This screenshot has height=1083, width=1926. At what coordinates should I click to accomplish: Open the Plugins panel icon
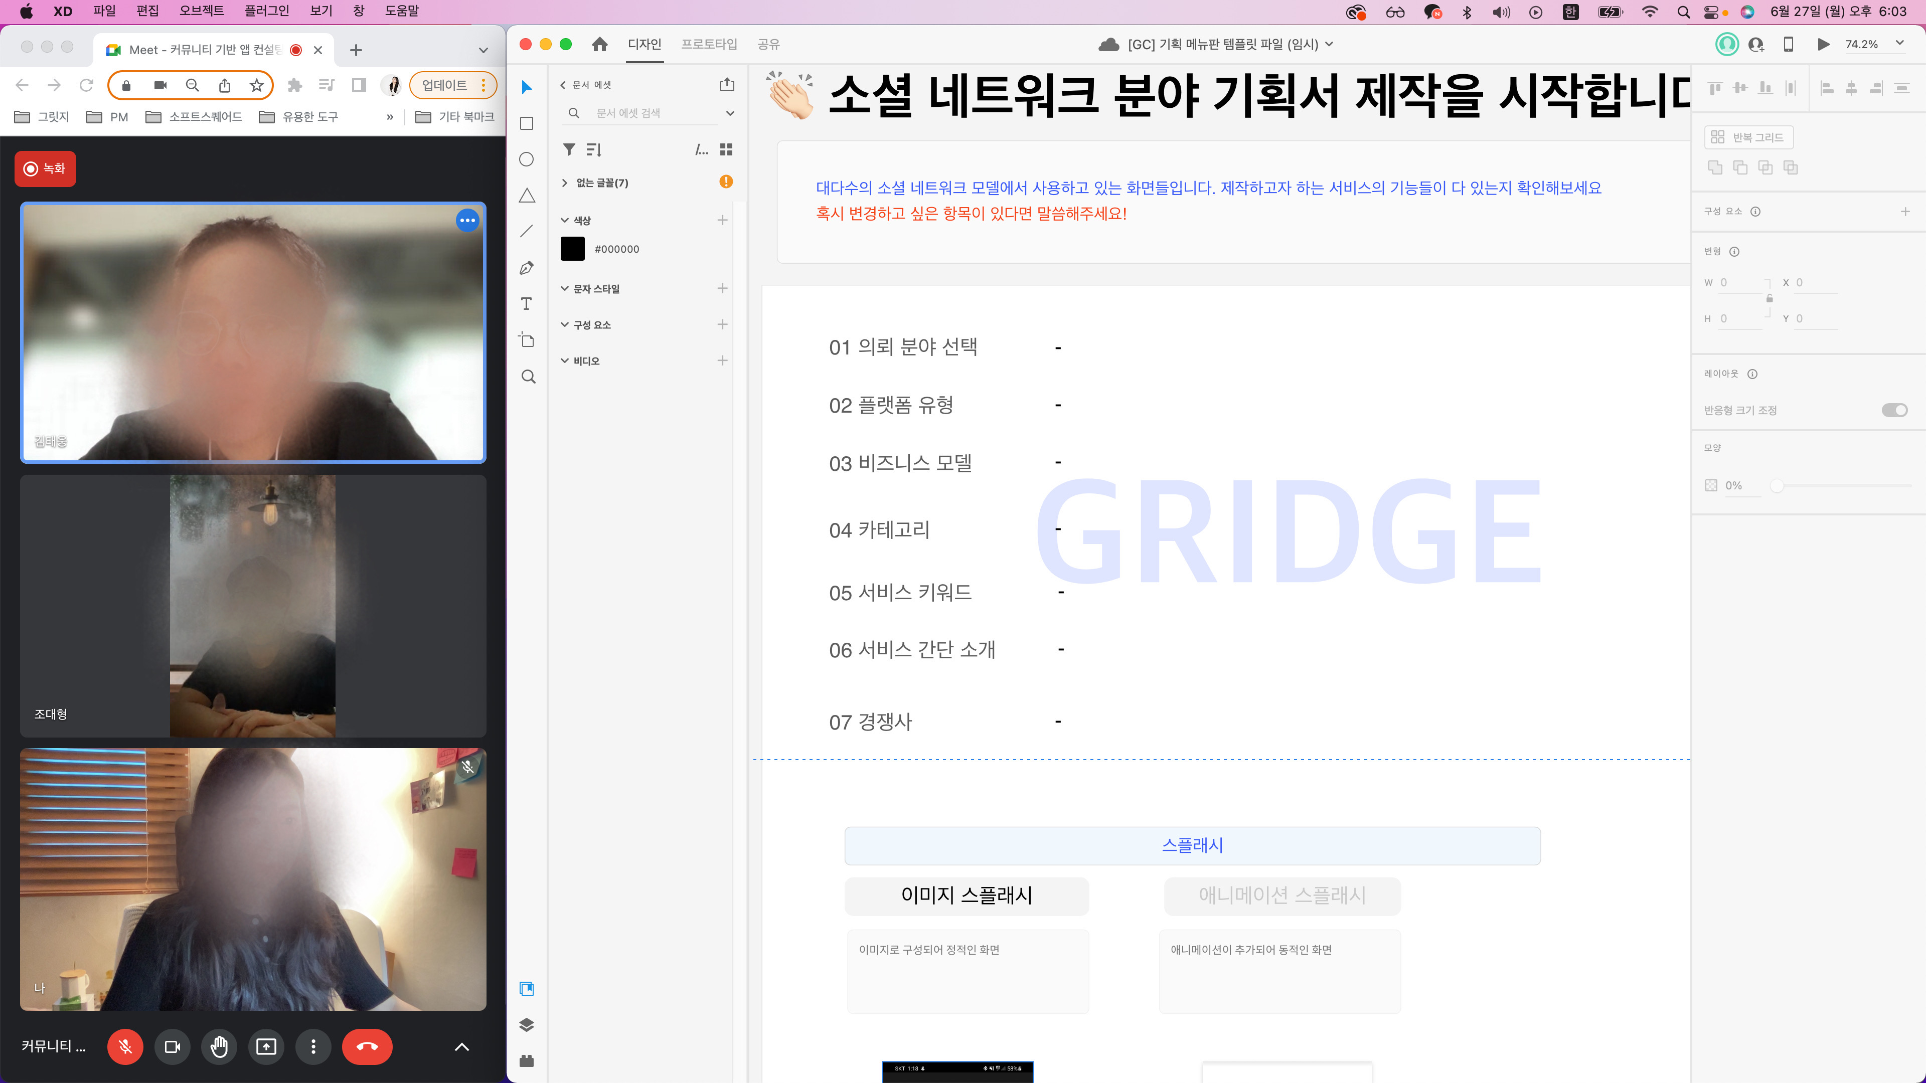pyautogui.click(x=526, y=1060)
